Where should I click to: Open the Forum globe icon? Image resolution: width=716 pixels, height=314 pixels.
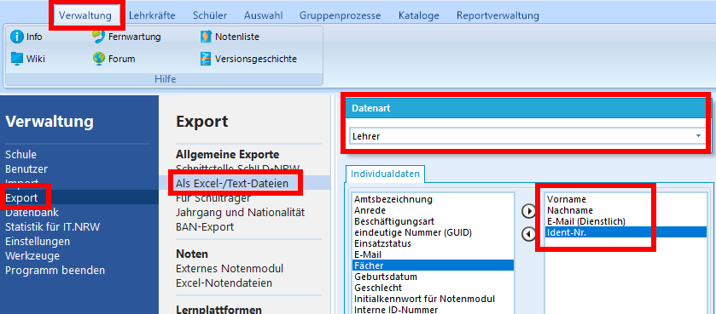click(x=99, y=59)
